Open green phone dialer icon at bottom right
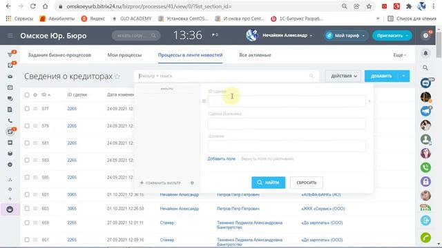Viewport: 442px width, 248px height. [425, 238]
